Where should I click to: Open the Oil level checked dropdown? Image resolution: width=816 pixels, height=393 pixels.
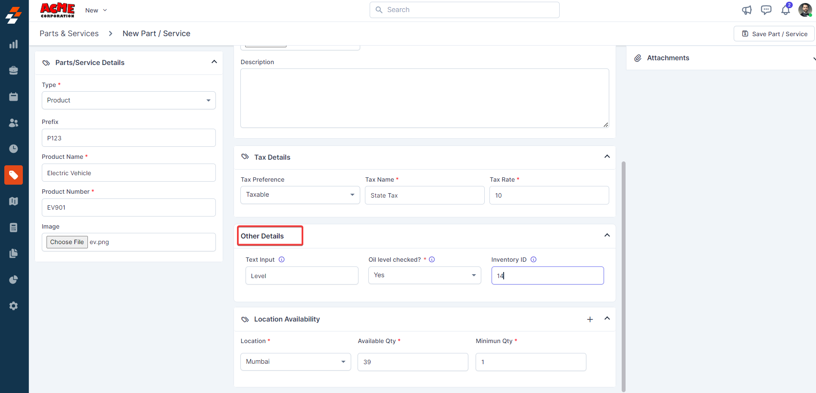tap(424, 275)
